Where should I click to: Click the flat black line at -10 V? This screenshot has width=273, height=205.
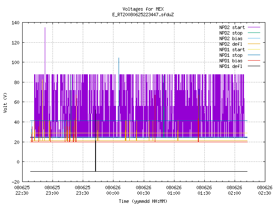139,172
